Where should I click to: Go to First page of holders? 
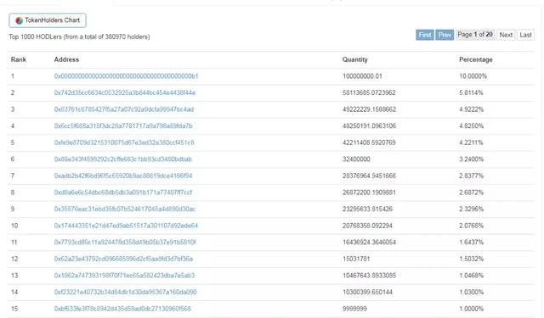425,35
